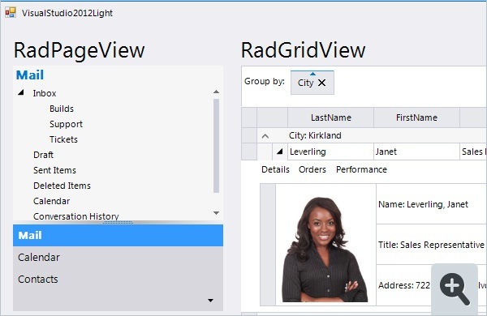The image size is (487, 316).
Task: Collapse the Inbox tree node
Action: click(21, 92)
